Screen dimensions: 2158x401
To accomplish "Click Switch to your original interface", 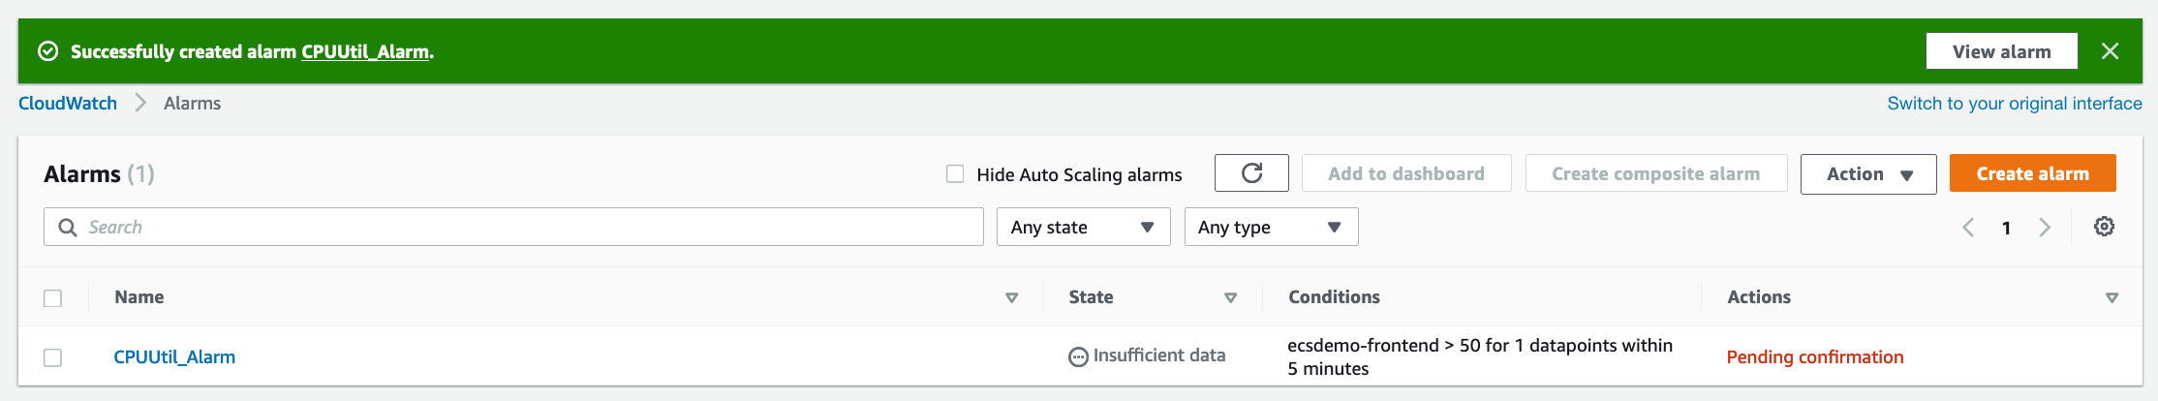I will pos(2015,103).
